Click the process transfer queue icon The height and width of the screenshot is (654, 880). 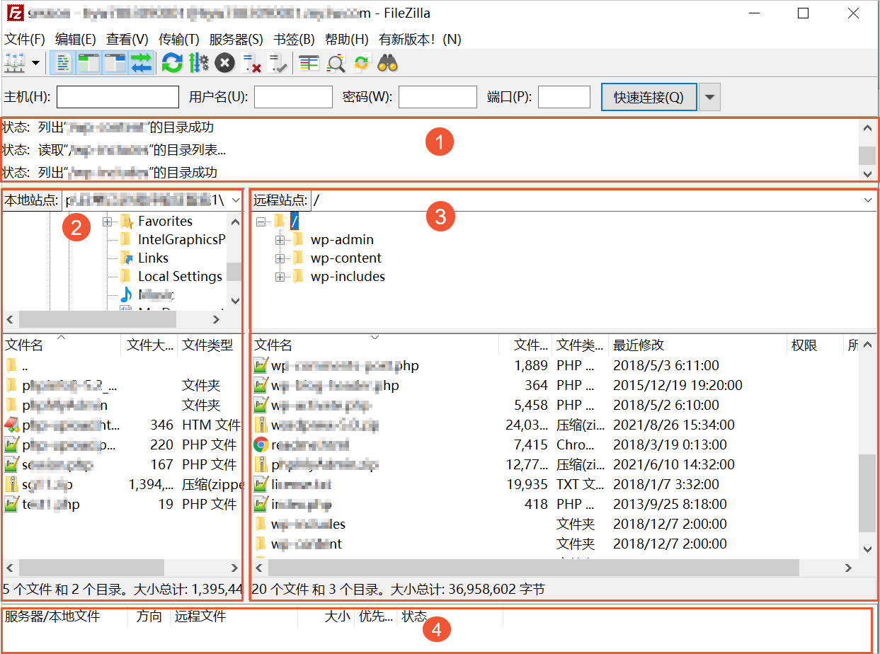198,64
